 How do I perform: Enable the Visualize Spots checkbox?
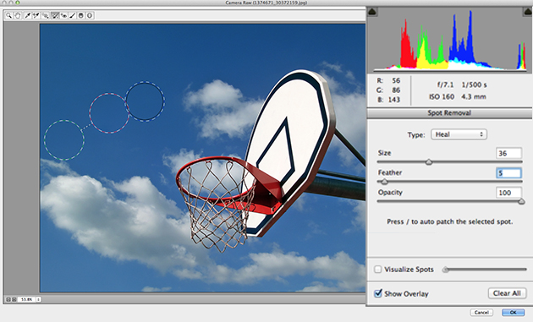(x=377, y=270)
